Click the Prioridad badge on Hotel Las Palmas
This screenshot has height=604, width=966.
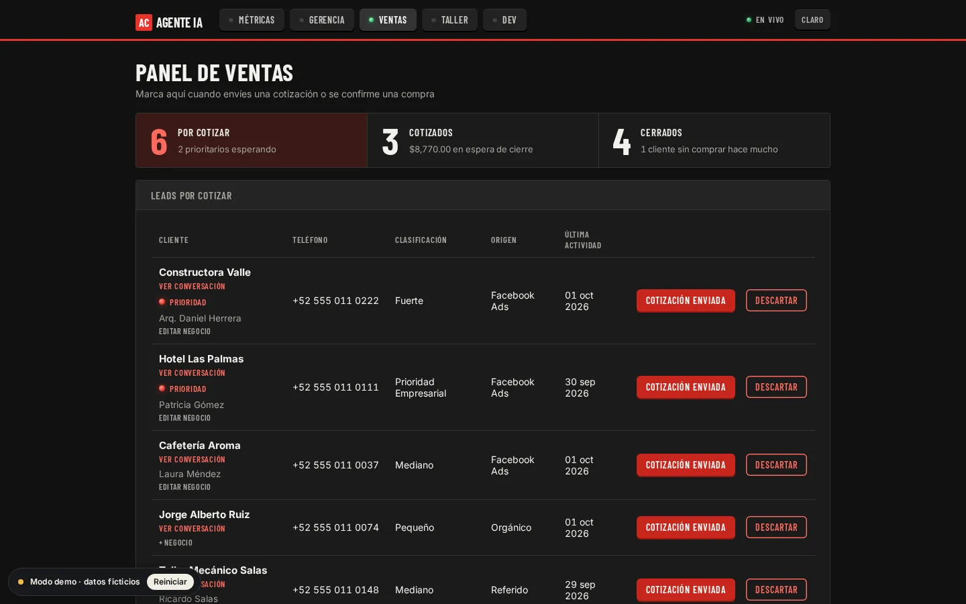(x=182, y=389)
